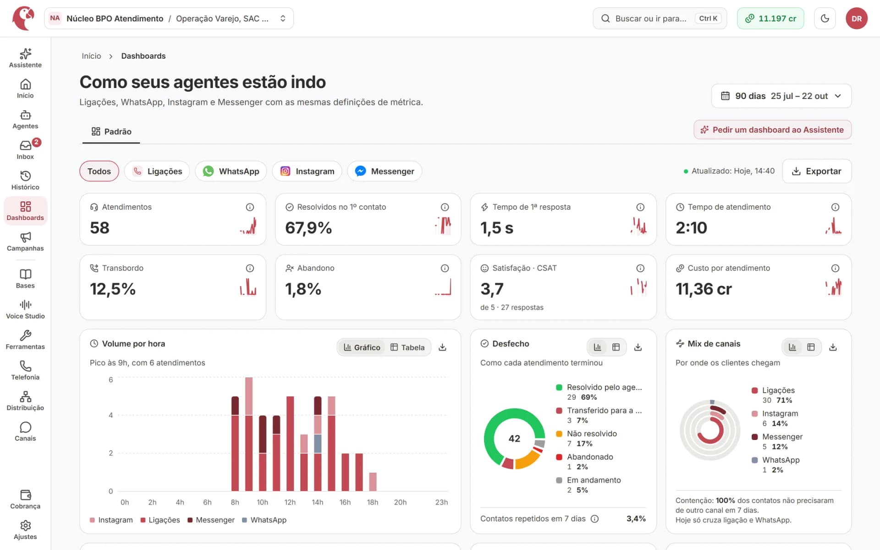
Task: Open Canais in the sidebar
Action: click(25, 432)
